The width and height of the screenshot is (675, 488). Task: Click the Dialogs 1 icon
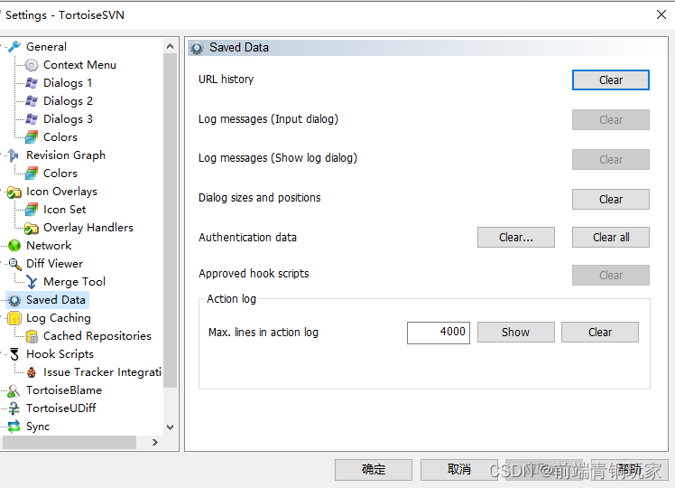point(32,83)
